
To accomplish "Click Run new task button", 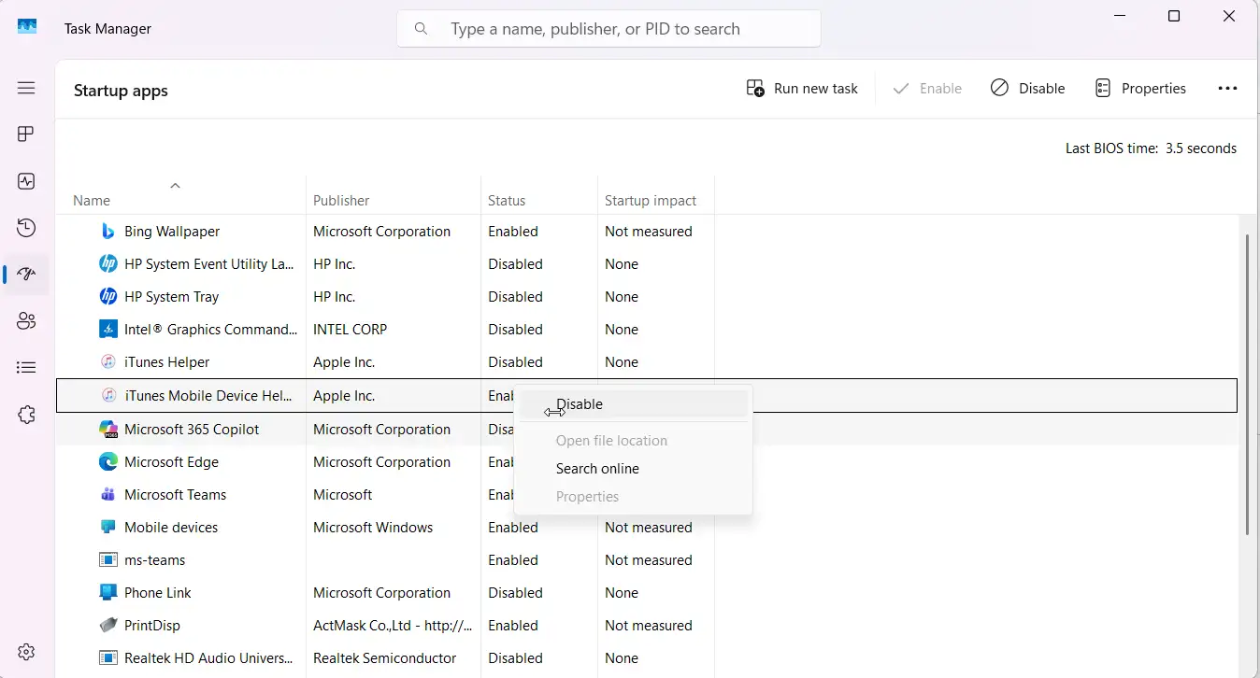I will pos(802,89).
